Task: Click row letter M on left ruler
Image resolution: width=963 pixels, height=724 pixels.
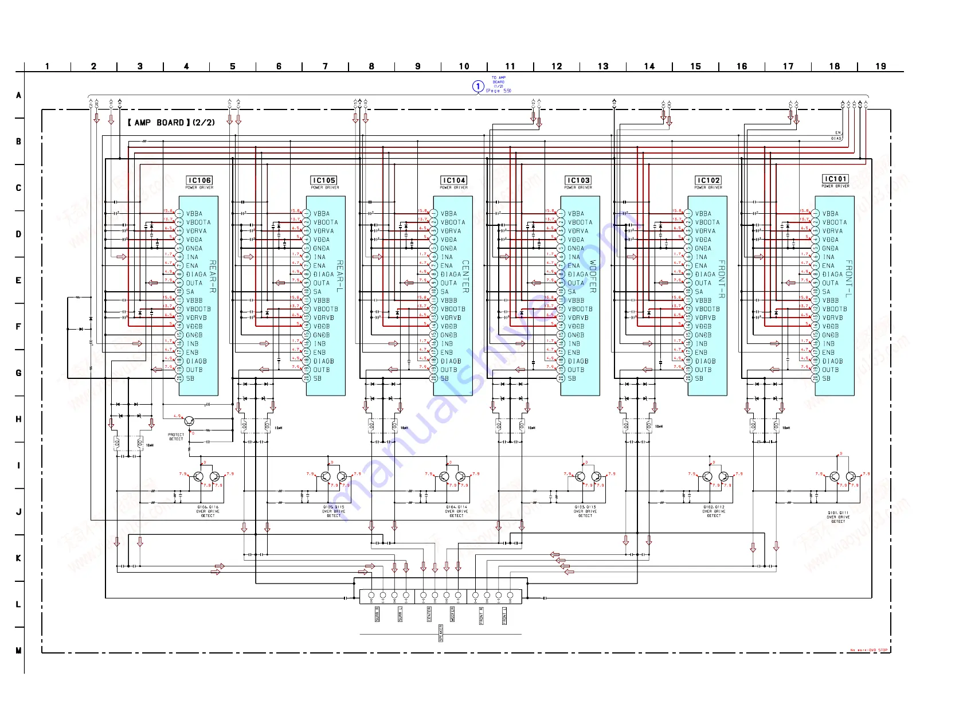Action: (x=18, y=651)
